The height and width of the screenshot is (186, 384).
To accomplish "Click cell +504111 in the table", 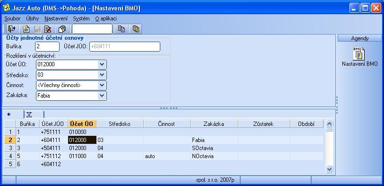I will tap(53, 148).
